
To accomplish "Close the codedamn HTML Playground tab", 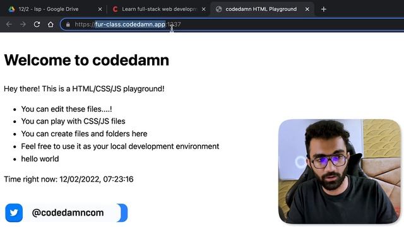I will 307,9.
